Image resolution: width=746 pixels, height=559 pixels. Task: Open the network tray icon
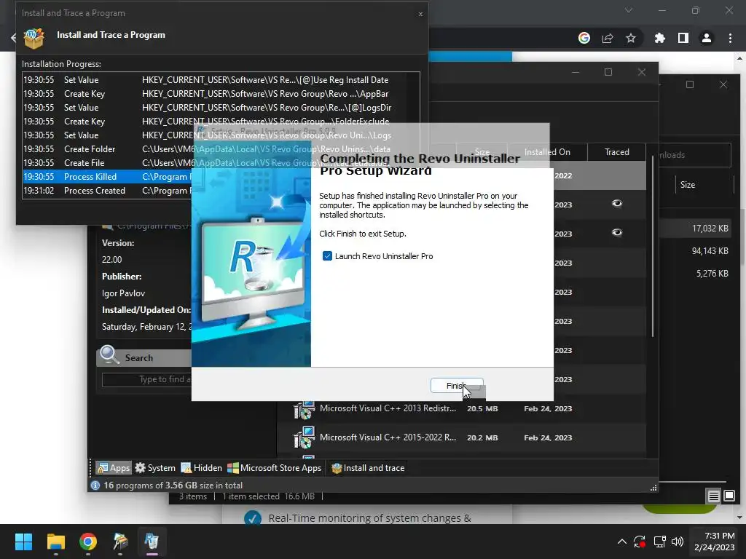click(659, 542)
